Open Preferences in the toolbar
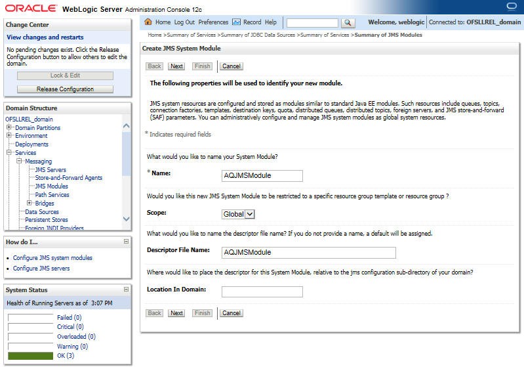The height and width of the screenshot is (367, 524). 213,22
